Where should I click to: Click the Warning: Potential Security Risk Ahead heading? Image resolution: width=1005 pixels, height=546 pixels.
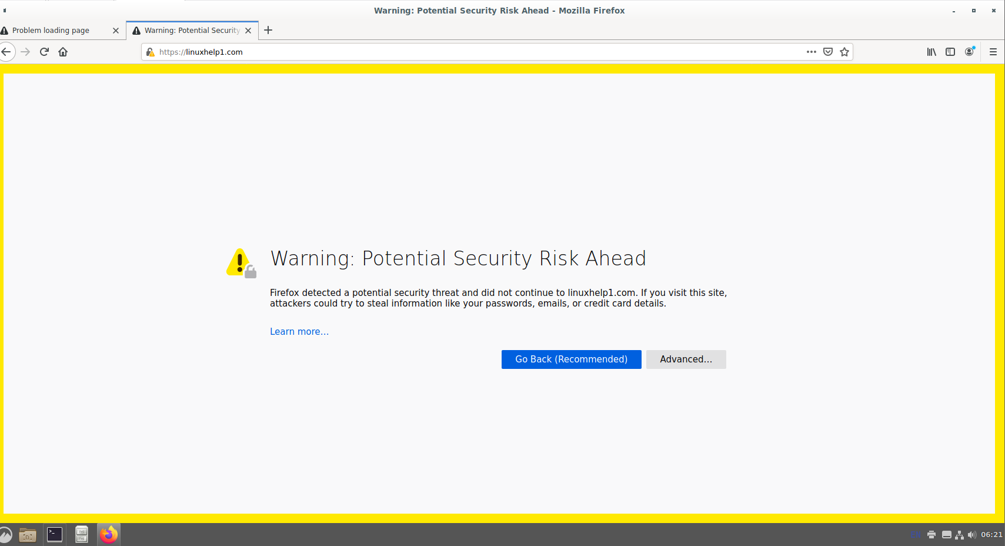click(458, 259)
